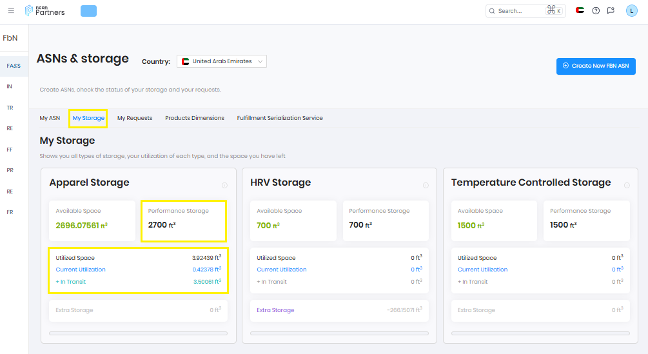Switch to My Storage tab

point(88,118)
